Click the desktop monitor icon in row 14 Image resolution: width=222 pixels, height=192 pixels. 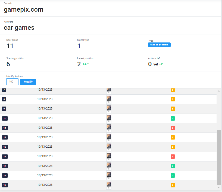coord(109,157)
